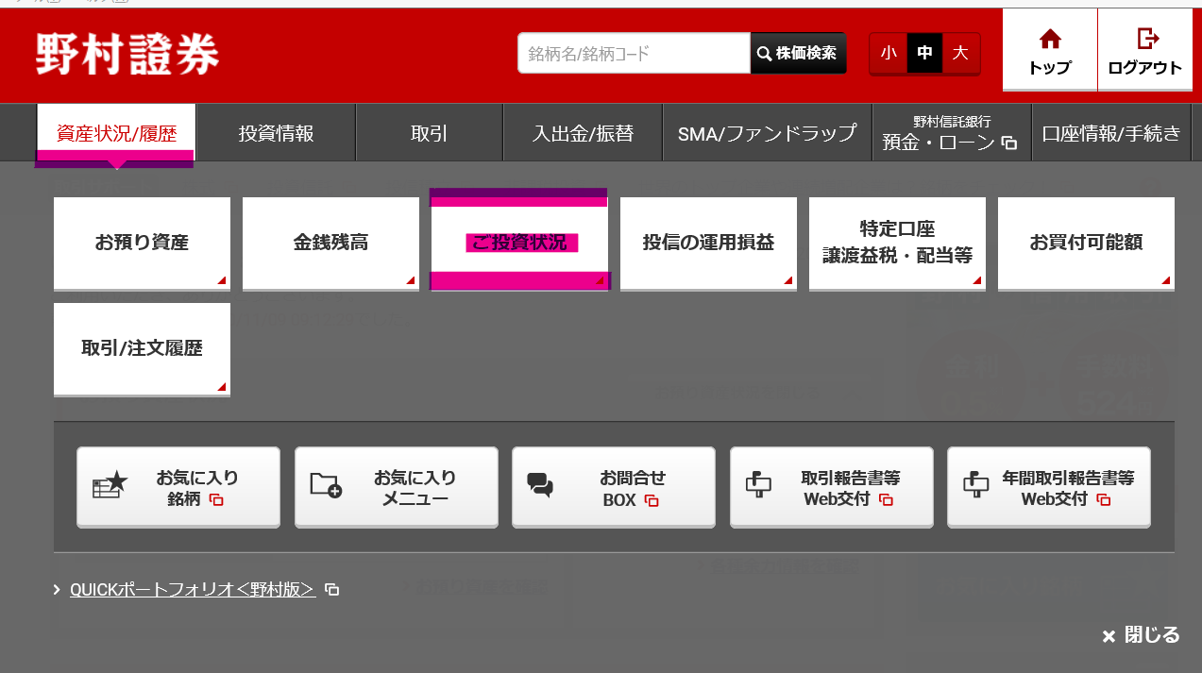Go to トップ home page
The height and width of the screenshot is (673, 1202).
coord(1050,51)
